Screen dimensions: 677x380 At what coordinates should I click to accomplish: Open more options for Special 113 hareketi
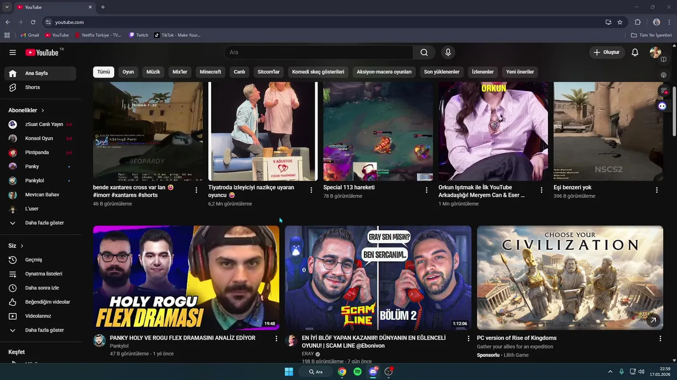tap(426, 190)
